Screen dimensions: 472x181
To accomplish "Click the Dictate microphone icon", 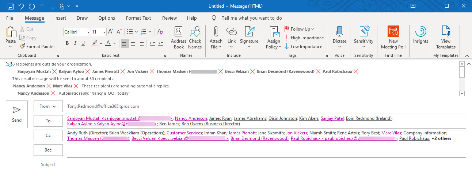I will tap(340, 32).
